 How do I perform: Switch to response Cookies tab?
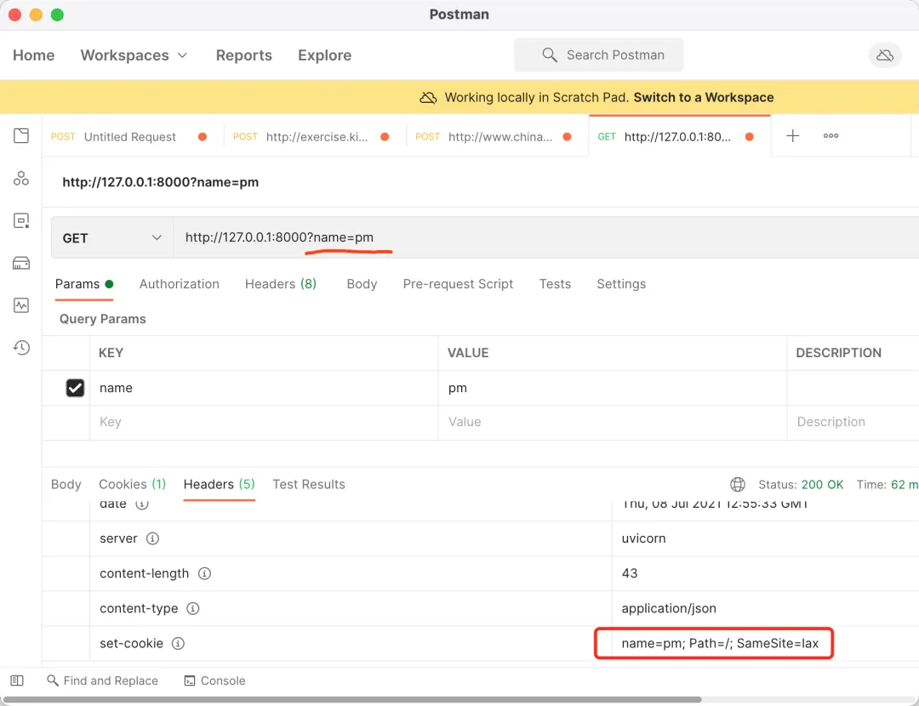tap(133, 485)
